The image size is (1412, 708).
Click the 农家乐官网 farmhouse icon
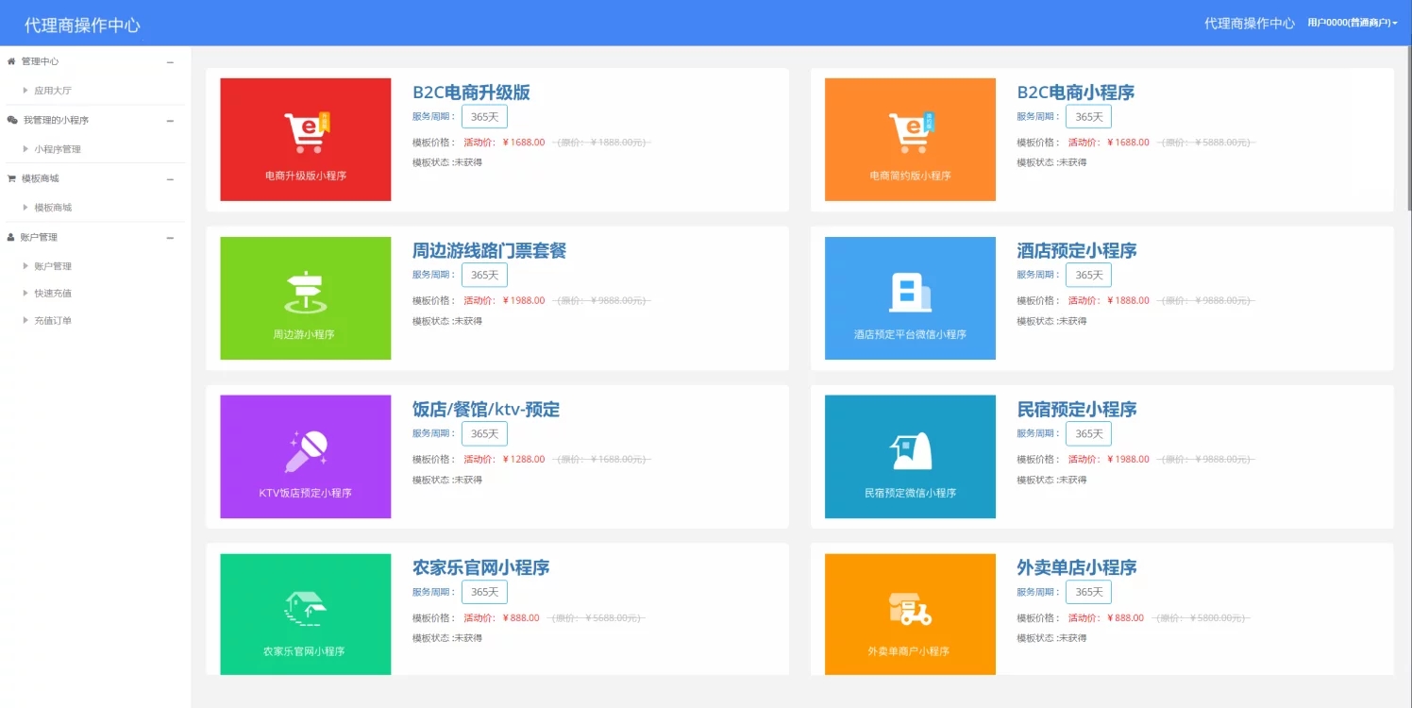click(306, 609)
